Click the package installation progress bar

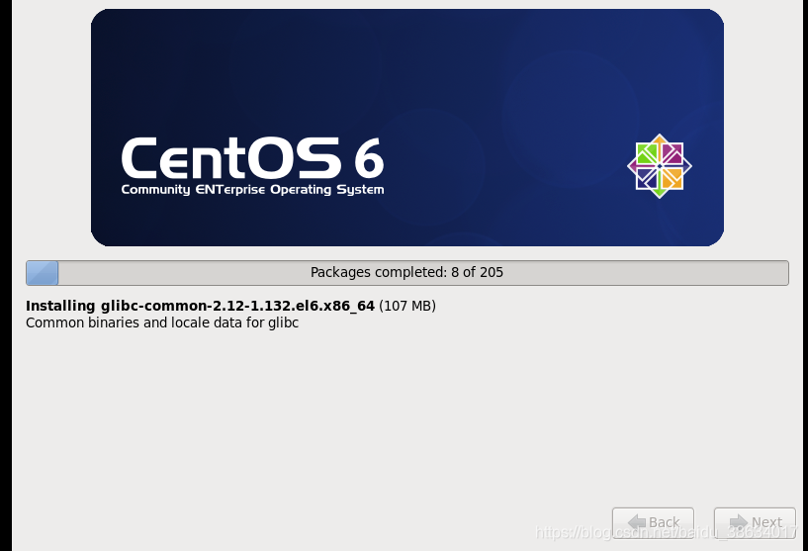(407, 273)
